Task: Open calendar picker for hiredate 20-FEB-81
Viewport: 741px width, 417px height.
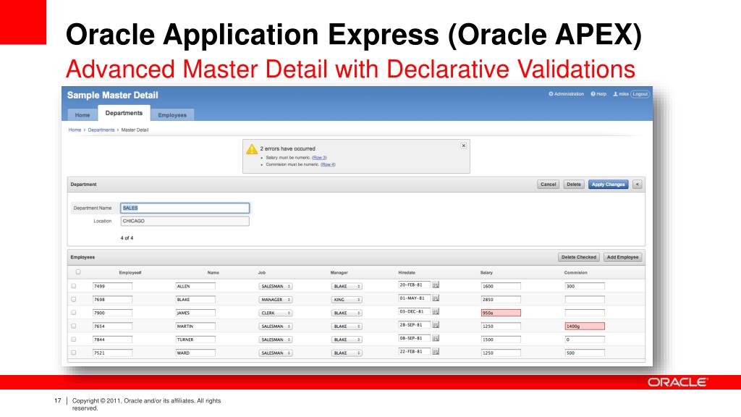Action: point(436,285)
